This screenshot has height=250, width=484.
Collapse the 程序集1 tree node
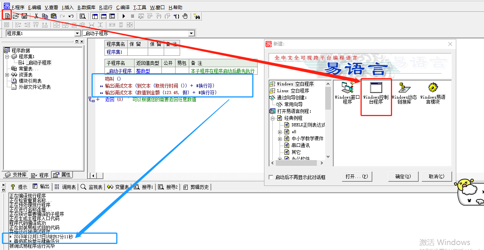(7, 57)
